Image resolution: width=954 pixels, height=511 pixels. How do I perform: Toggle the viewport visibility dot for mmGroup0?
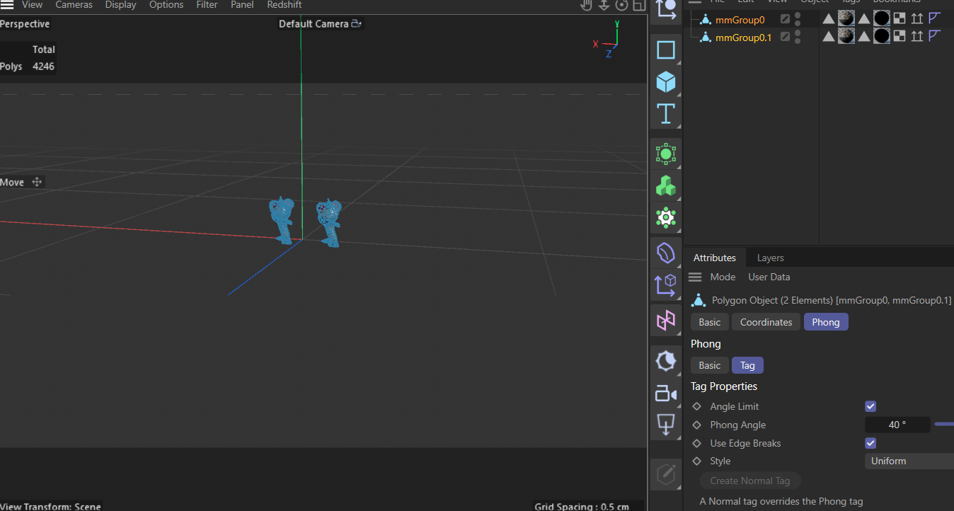798,16
